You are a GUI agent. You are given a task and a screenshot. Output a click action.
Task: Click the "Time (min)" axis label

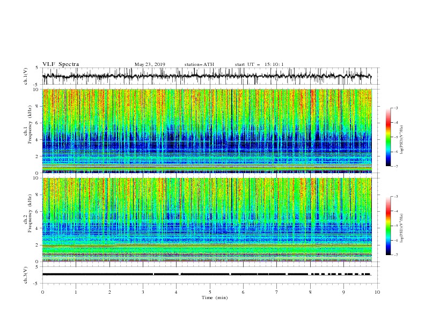pyautogui.click(x=215, y=297)
